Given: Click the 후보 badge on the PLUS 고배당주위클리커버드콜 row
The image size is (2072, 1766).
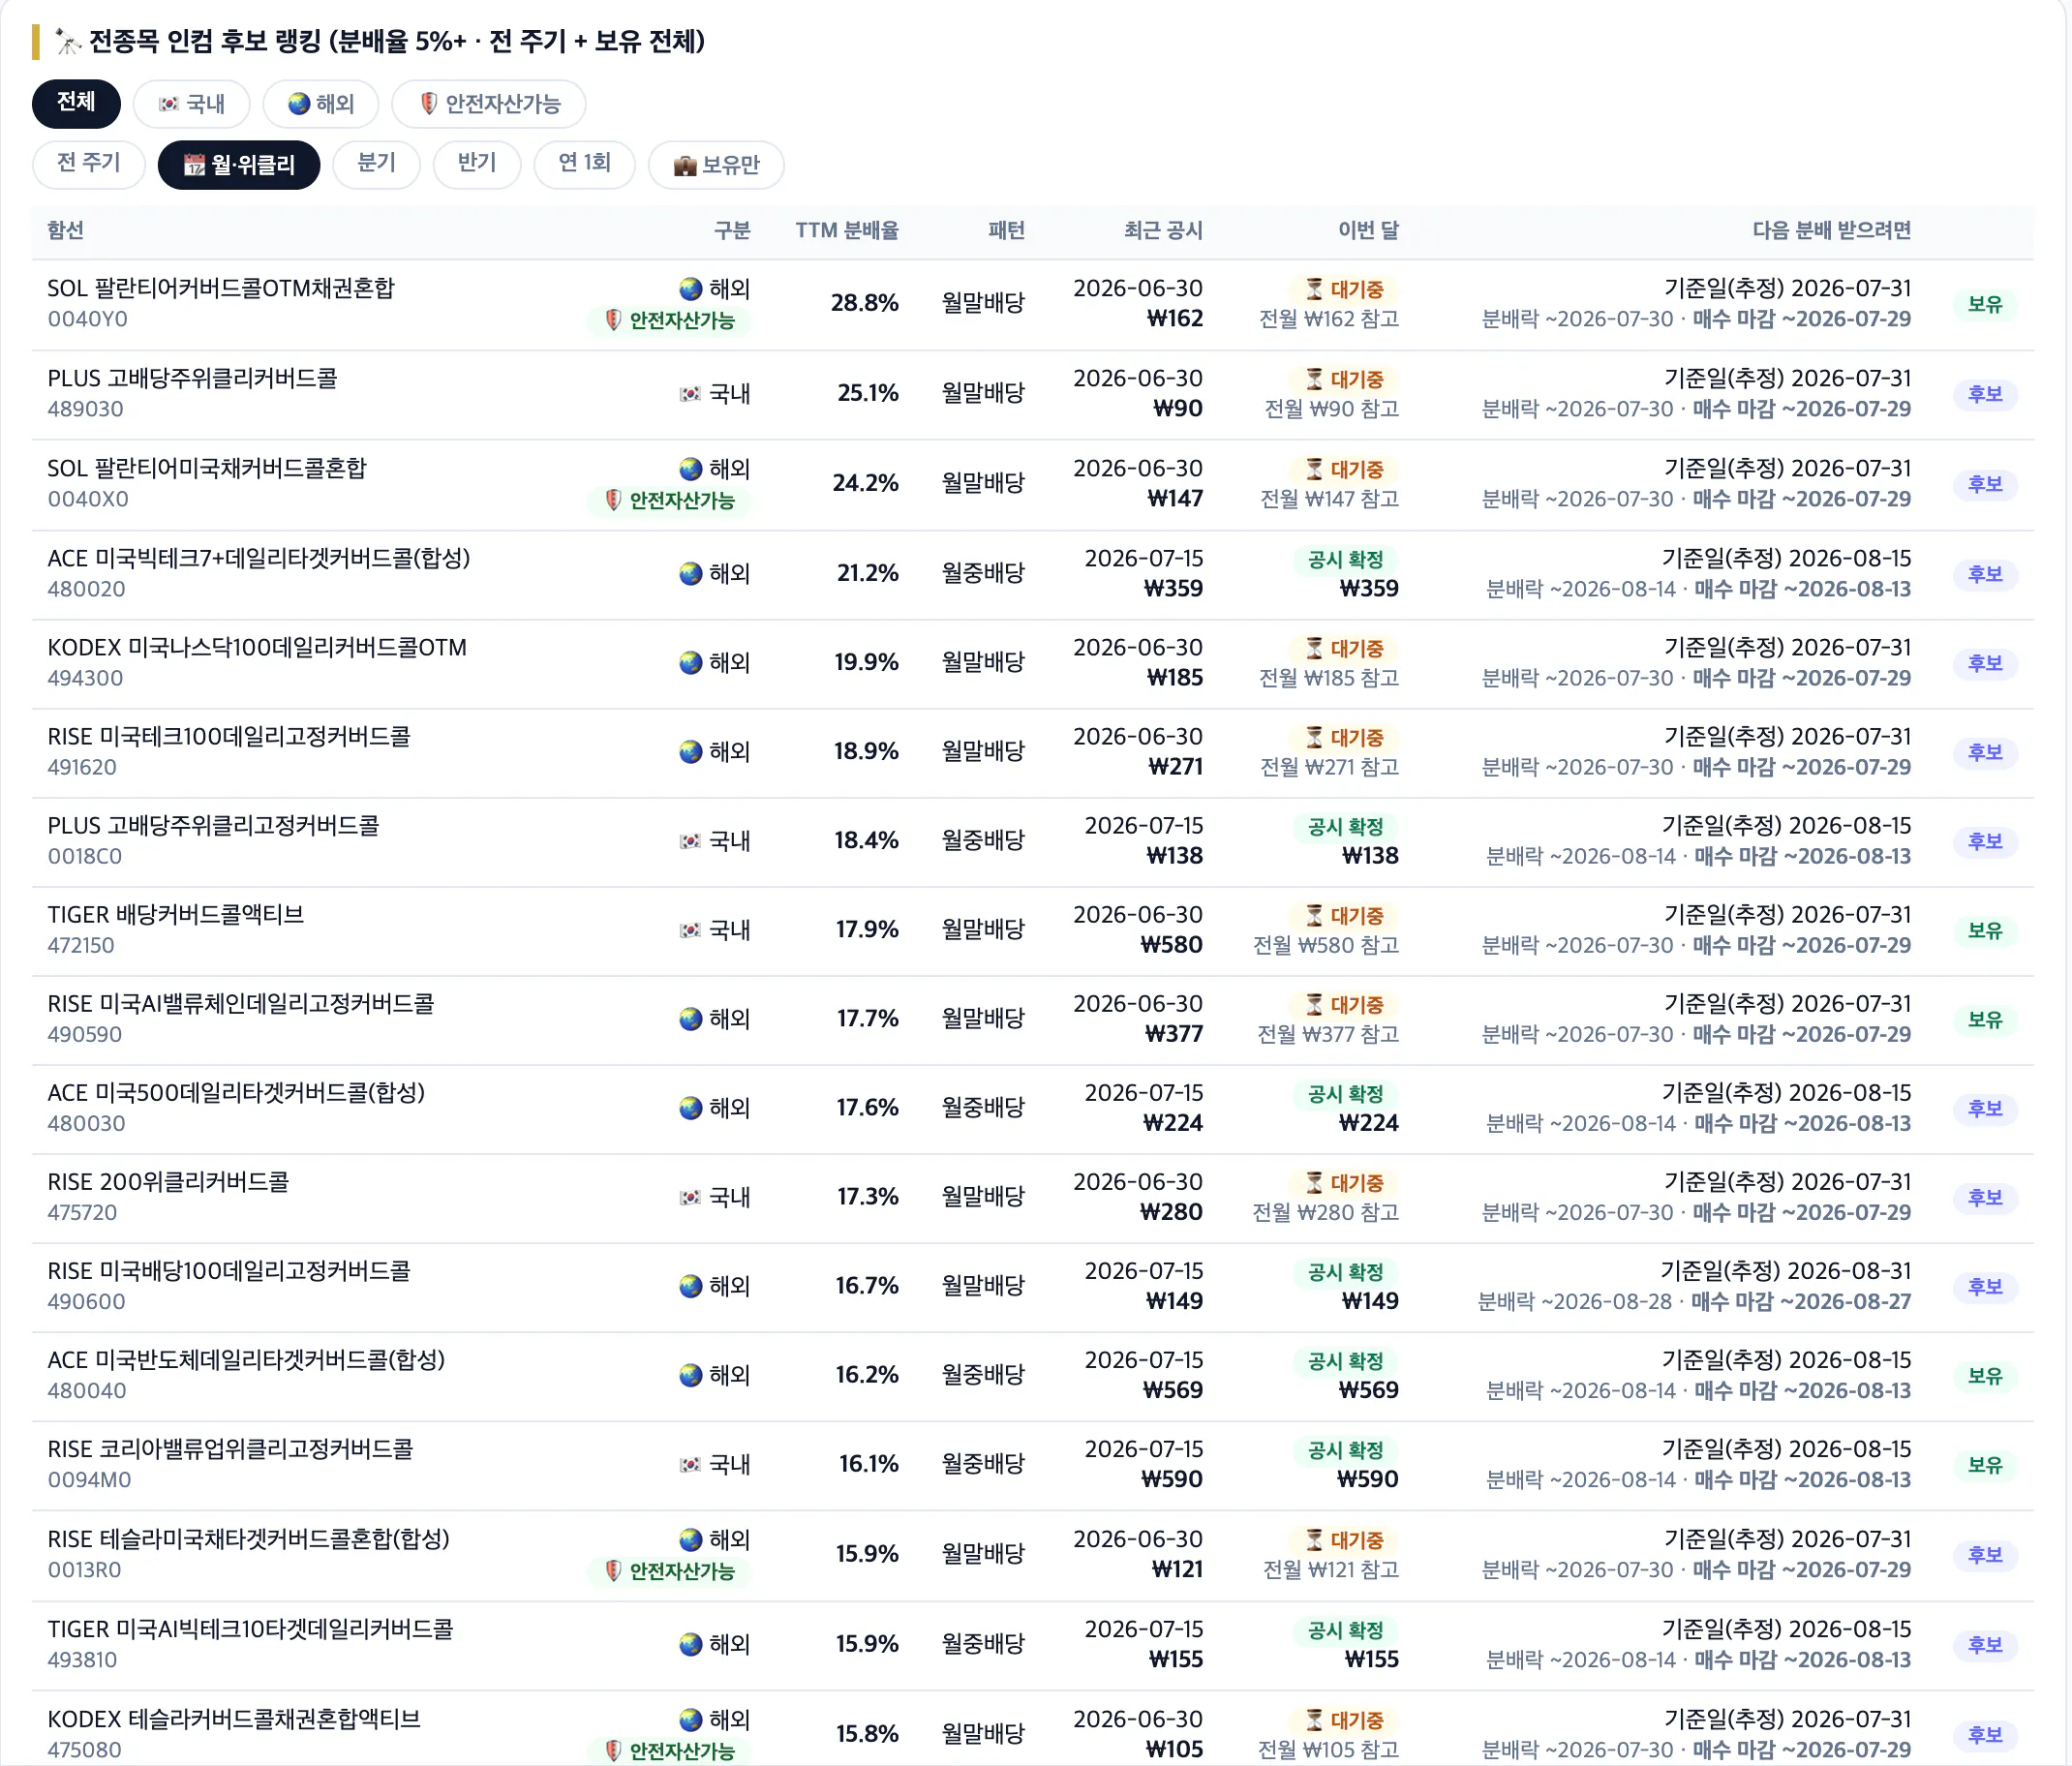Looking at the screenshot, I should pos(1984,394).
